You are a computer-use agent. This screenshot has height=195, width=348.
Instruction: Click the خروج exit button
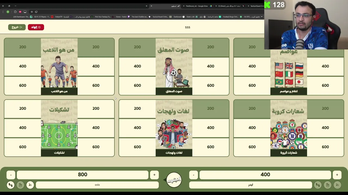(x=17, y=27)
